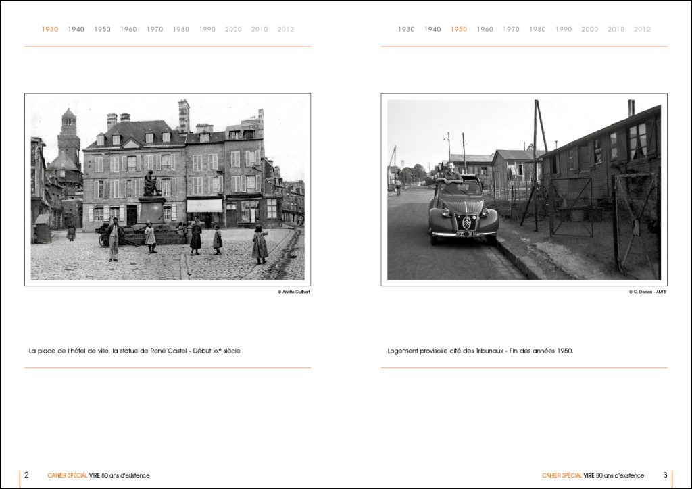The width and height of the screenshot is (692, 489).
Task: Jump to 1960 on page 2 timeline
Action: (128, 30)
